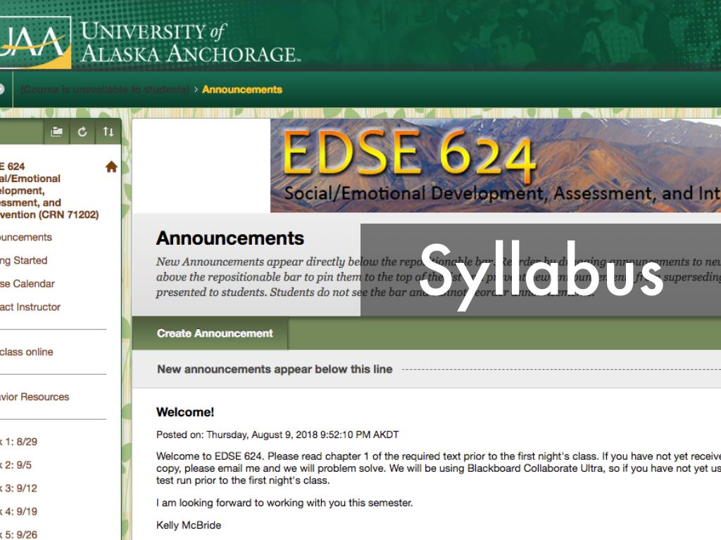Go to the Week 4: 9/19 module
The height and width of the screenshot is (540, 721).
coord(18,512)
